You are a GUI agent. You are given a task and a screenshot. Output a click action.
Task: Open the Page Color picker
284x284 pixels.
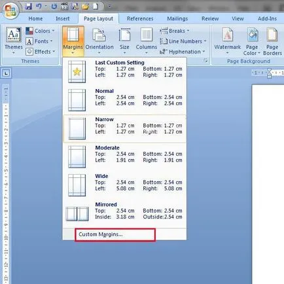click(x=252, y=41)
